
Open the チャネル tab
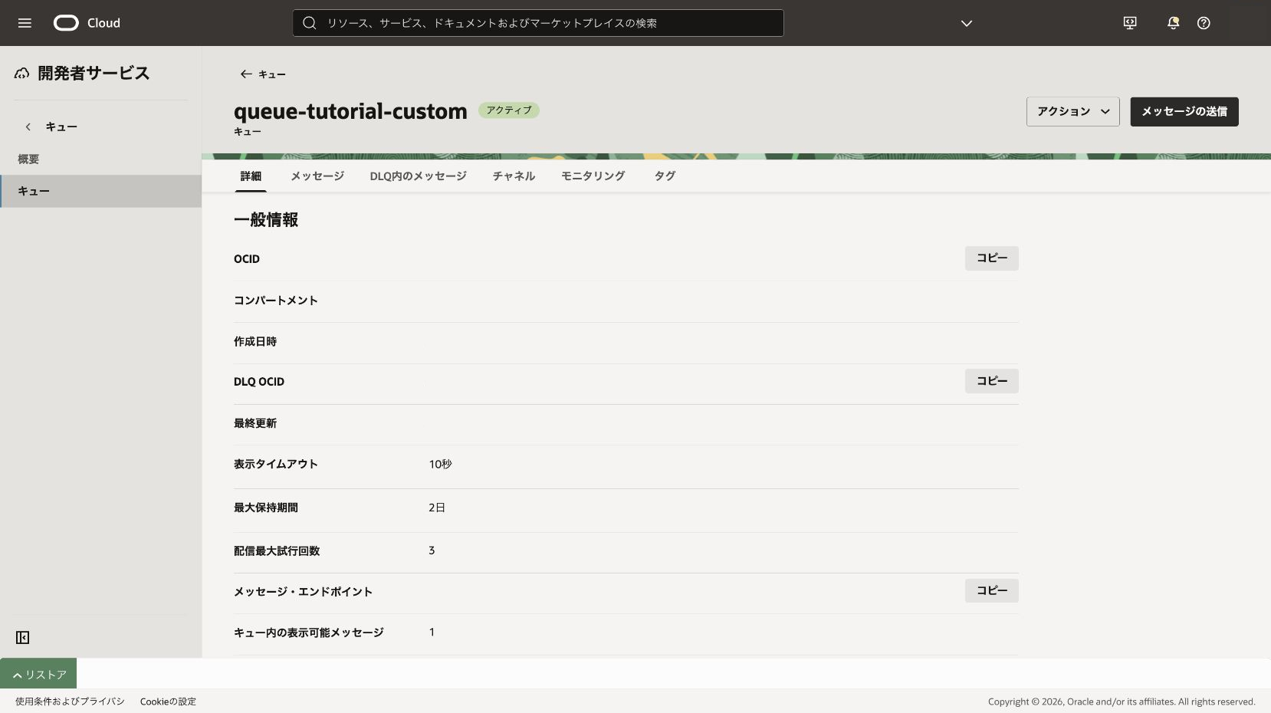tap(514, 176)
